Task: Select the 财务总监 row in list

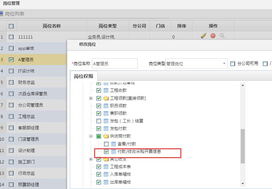Action: click(x=27, y=82)
